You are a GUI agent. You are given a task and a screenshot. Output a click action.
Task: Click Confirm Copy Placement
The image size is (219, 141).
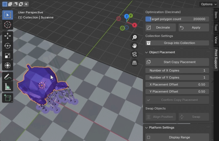click(177, 100)
